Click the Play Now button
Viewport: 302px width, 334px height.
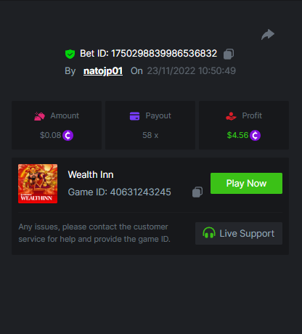(246, 183)
